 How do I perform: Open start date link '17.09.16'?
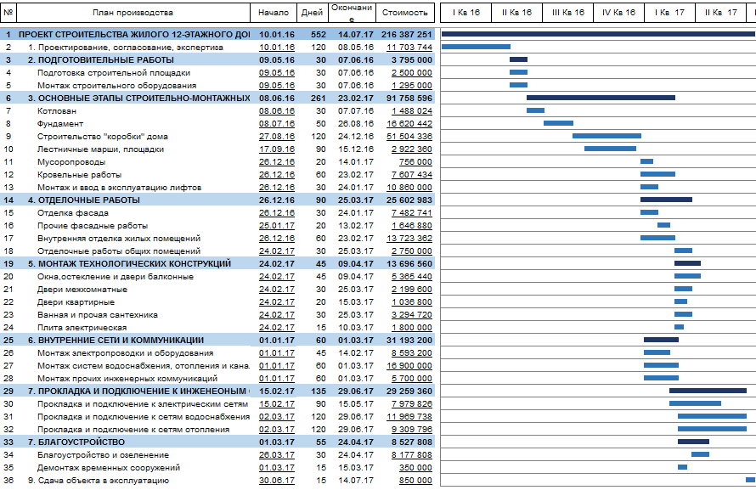point(277,149)
